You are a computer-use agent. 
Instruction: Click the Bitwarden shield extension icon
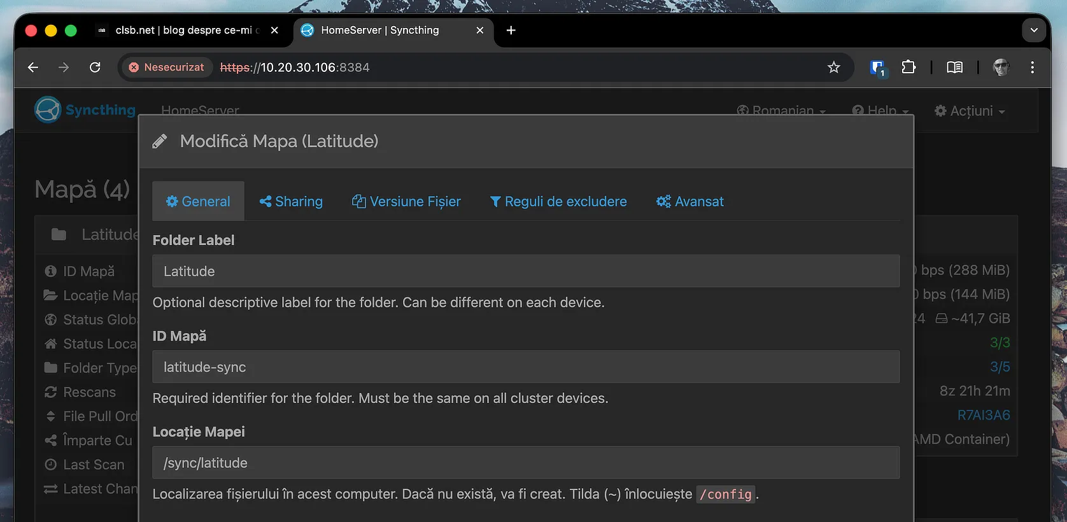click(878, 67)
